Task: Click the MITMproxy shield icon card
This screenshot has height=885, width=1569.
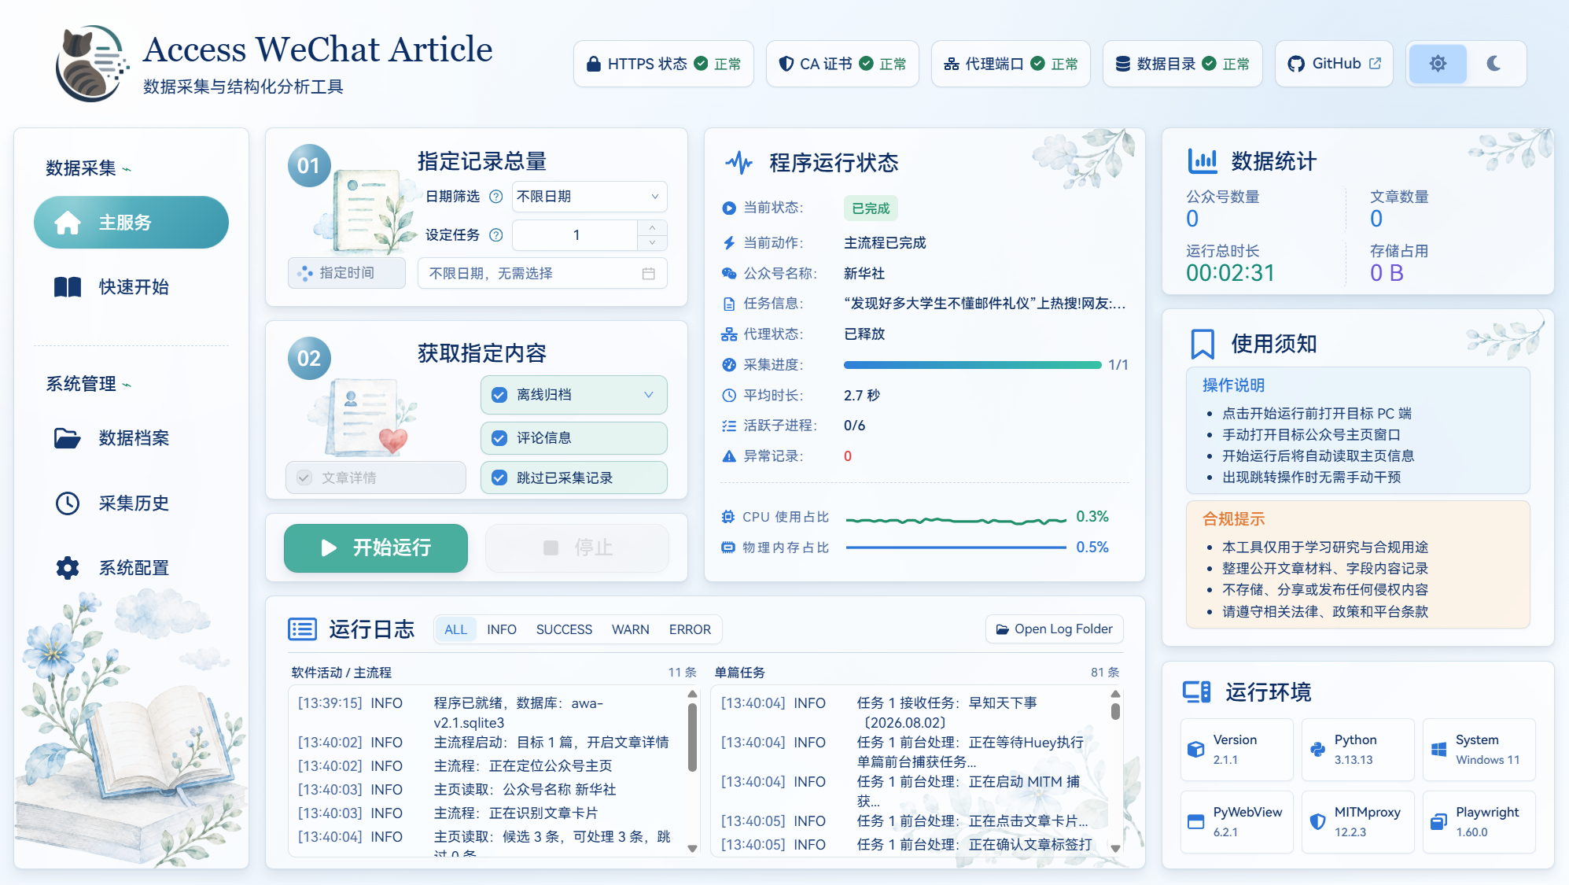Action: [1358, 822]
